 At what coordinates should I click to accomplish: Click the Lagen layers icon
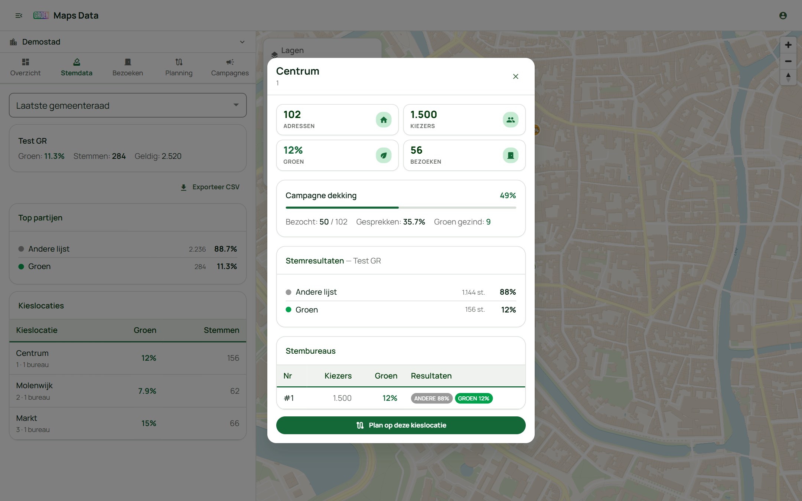(x=274, y=54)
